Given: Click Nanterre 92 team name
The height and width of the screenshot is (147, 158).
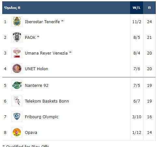Looking at the screenshot, I should click(x=37, y=86).
